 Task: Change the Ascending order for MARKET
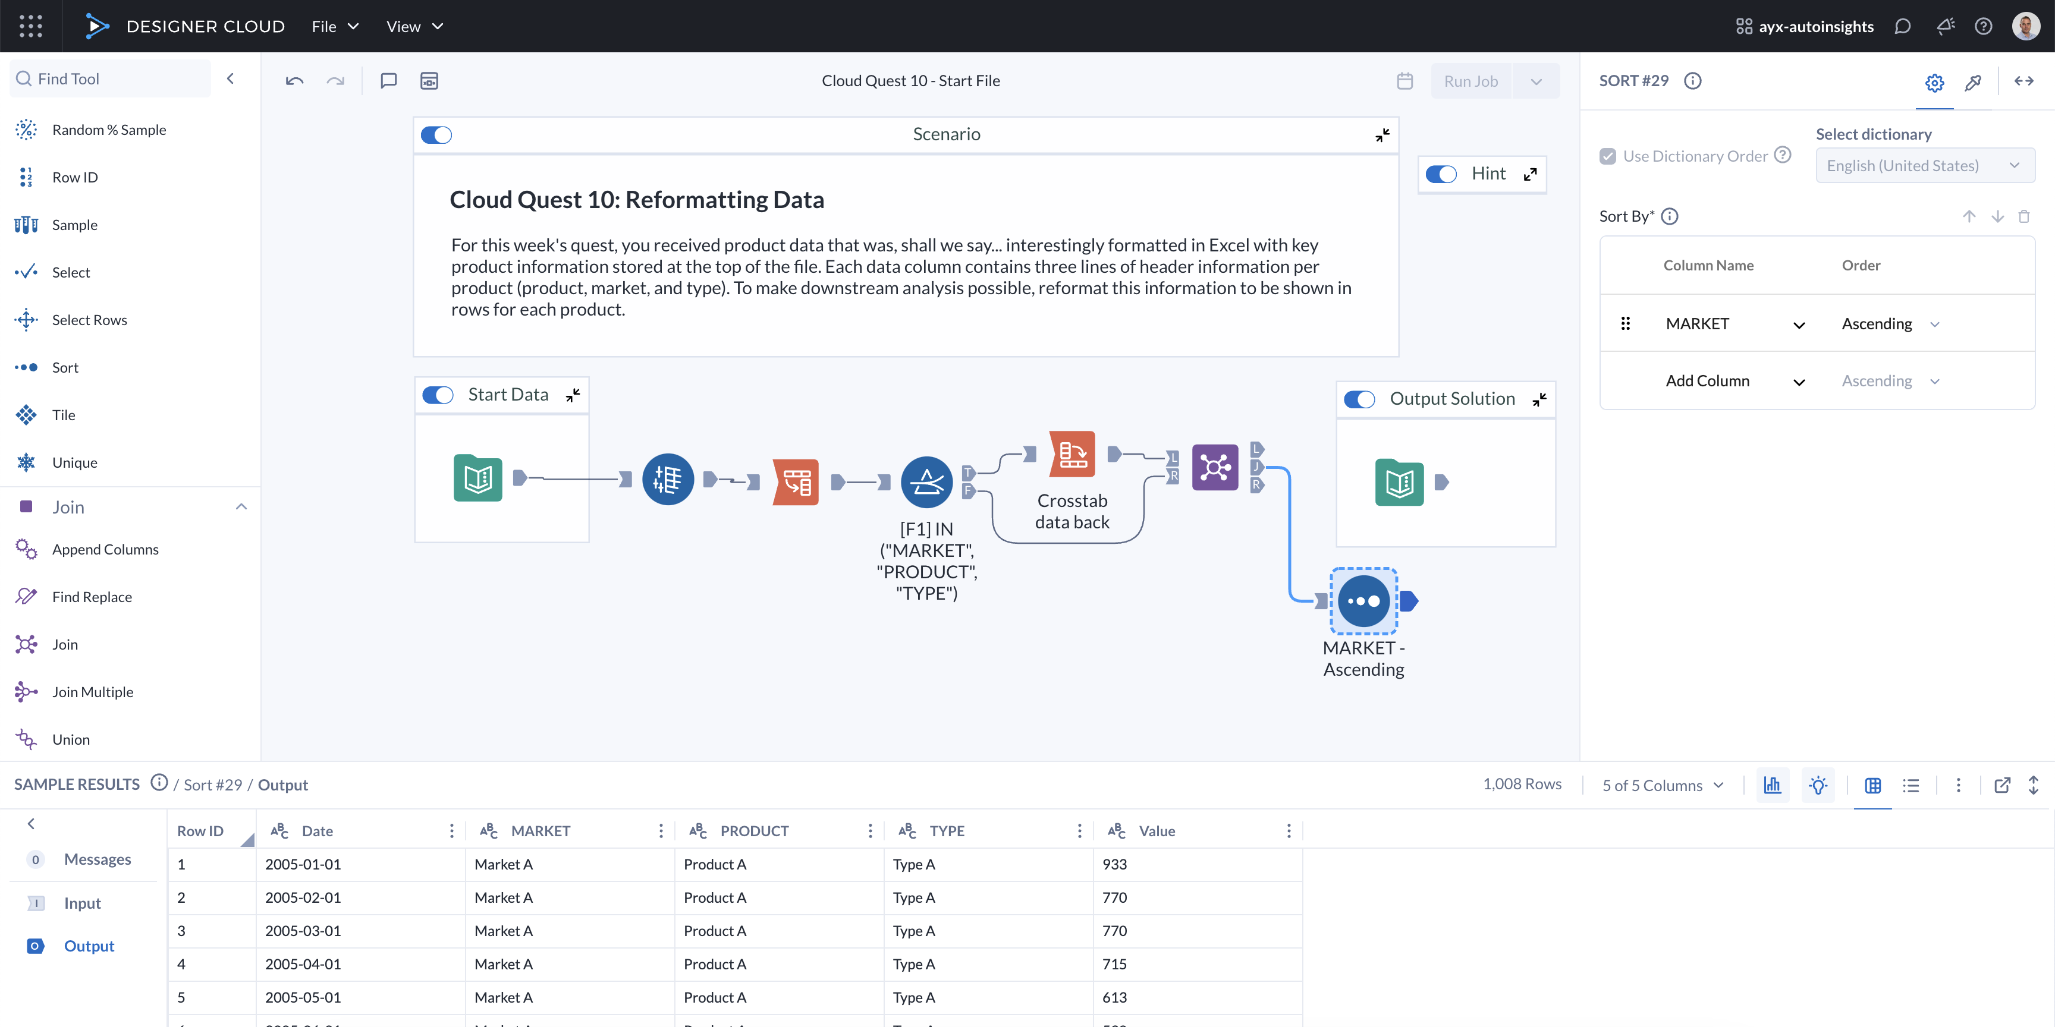(x=1934, y=324)
